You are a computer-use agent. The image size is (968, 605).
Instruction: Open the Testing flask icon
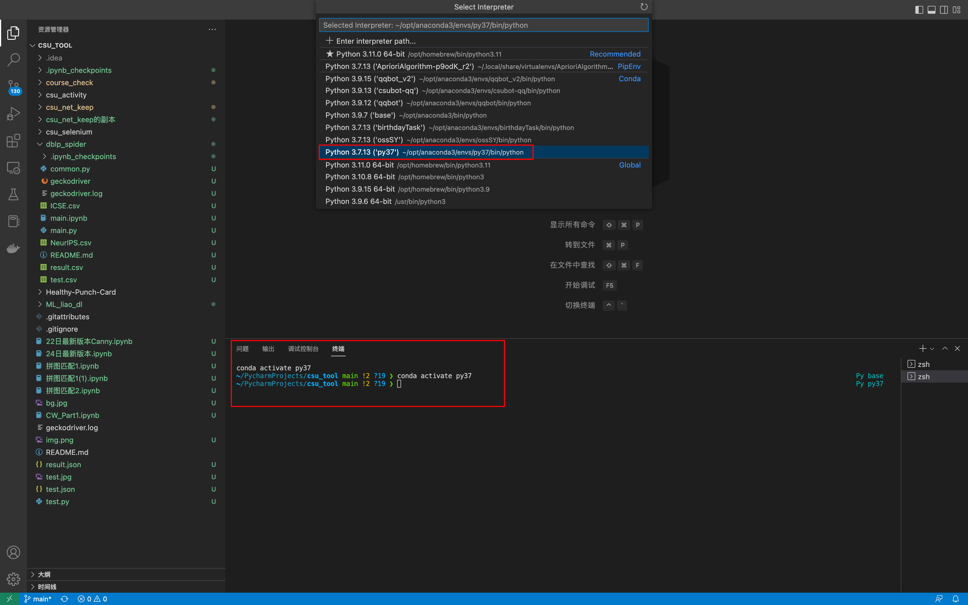pos(13,195)
